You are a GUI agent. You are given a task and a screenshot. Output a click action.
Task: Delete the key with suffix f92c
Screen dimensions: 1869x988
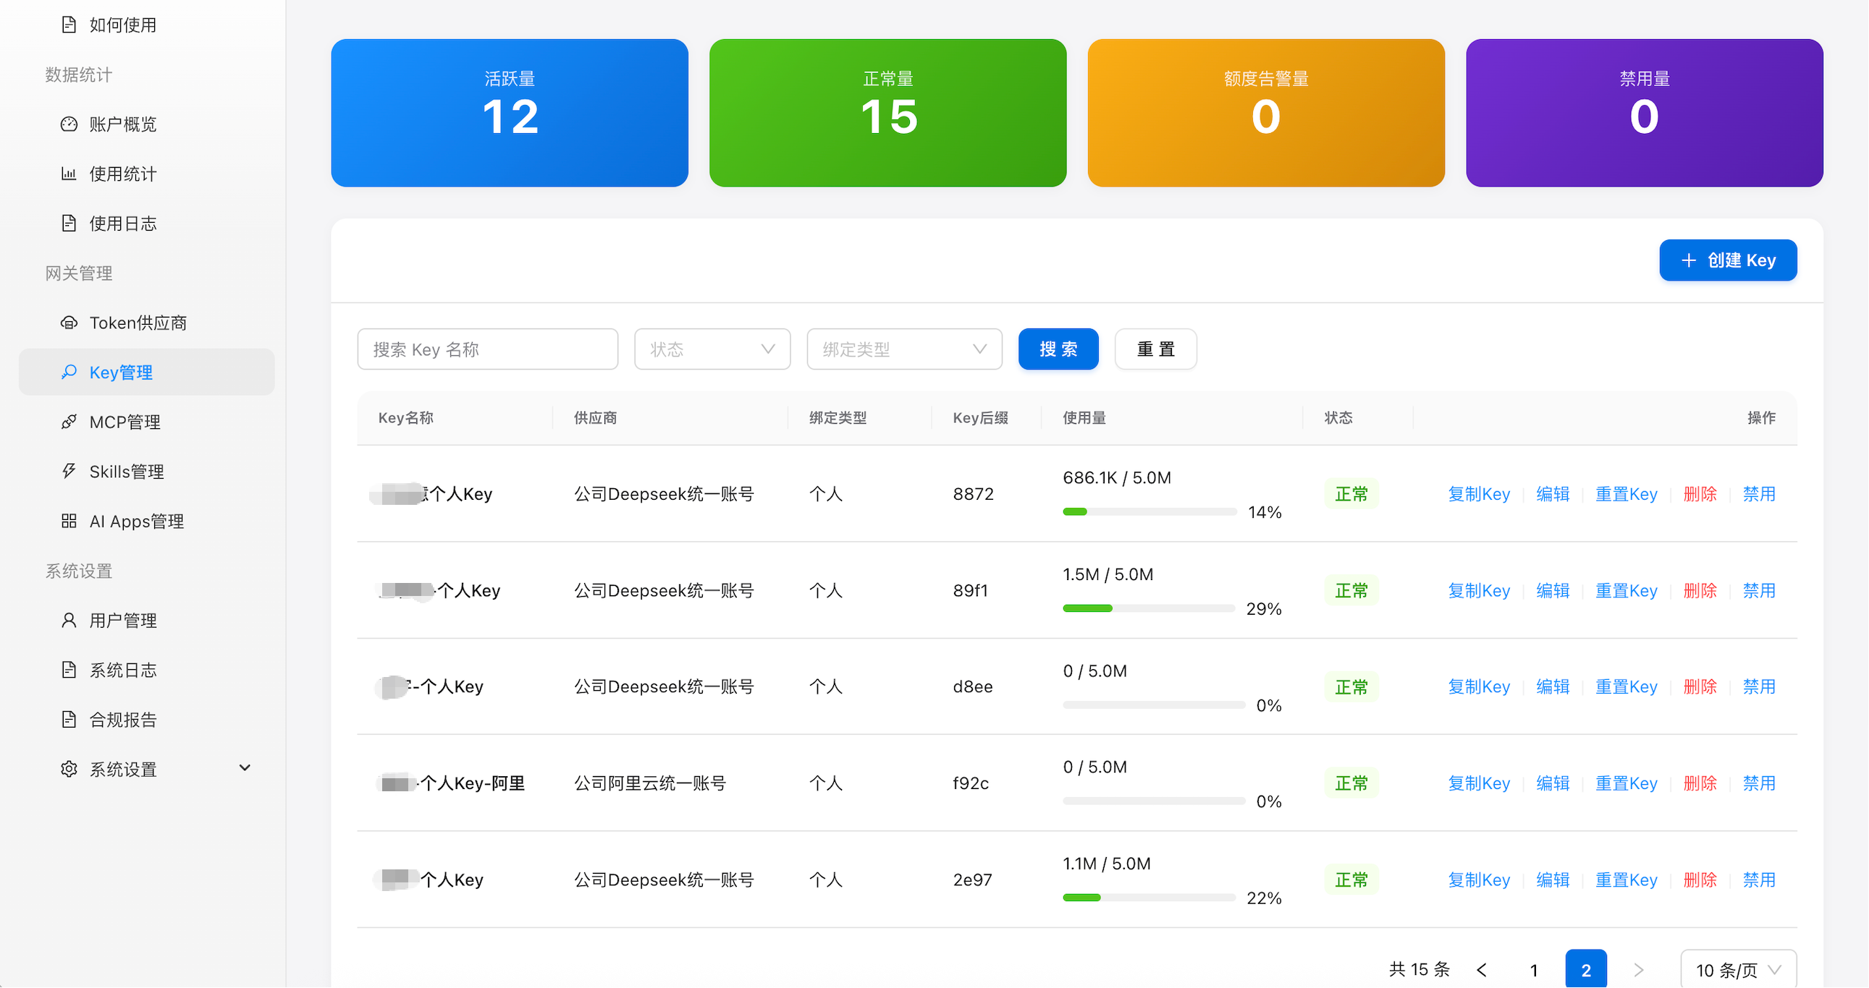(x=1700, y=783)
